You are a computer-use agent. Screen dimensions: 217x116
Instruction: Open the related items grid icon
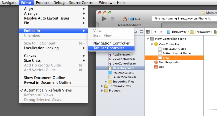coord(148,32)
